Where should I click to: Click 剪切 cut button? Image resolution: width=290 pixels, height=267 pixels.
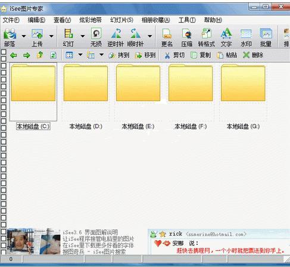tap(174, 55)
